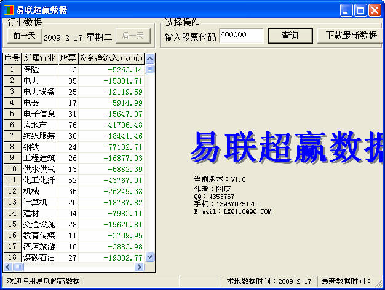This screenshot has height=290, width=385.
Task: Close the 易联超赢数据 window
Action: click(375, 10)
